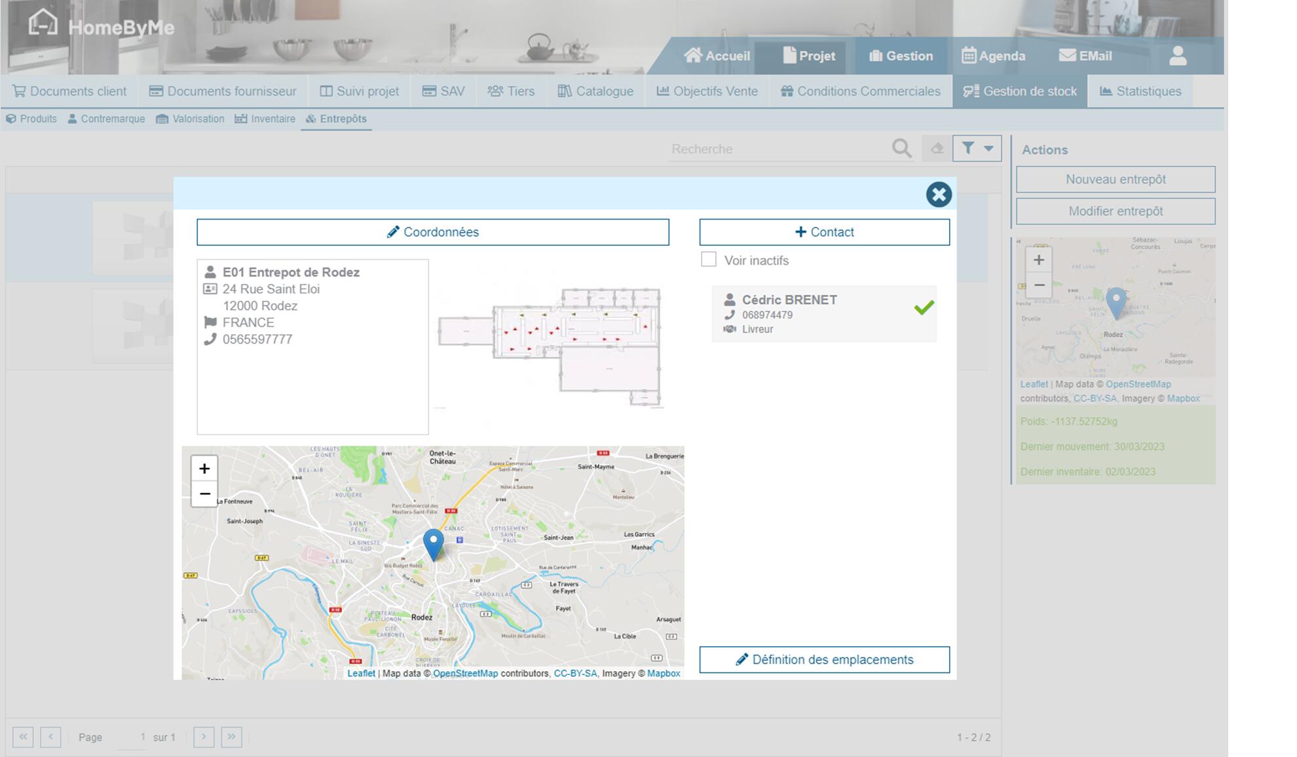Click the green checkmark for Cédric BRENET
The image size is (1297, 757).
(924, 307)
